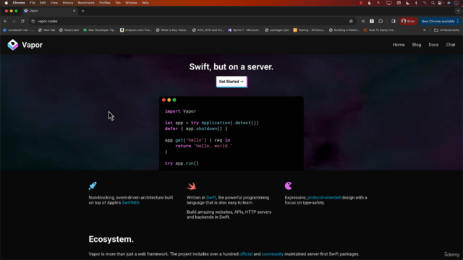Click the reader extension icon in toolbar
The image size is (463, 260).
(372, 21)
